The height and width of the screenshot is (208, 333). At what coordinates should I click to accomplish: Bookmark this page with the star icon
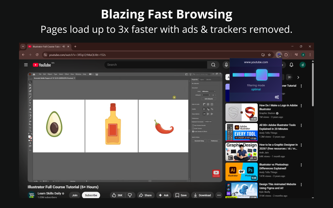(x=269, y=55)
